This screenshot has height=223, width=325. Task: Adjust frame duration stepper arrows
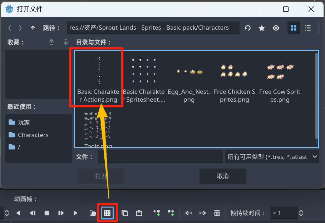coord(301,213)
